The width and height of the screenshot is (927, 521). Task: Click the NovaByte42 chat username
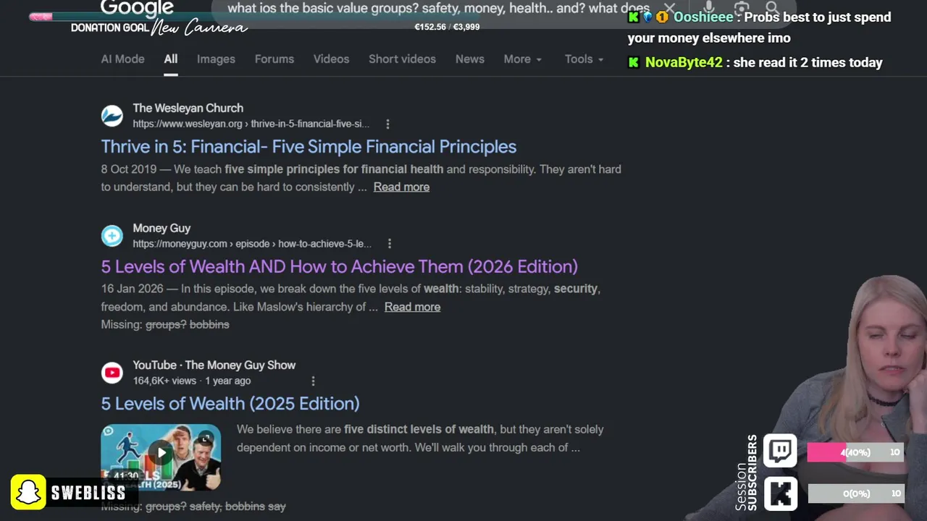pos(684,63)
